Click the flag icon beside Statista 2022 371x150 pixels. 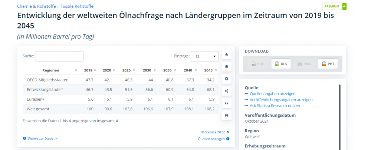pyautogui.click(x=228, y=132)
